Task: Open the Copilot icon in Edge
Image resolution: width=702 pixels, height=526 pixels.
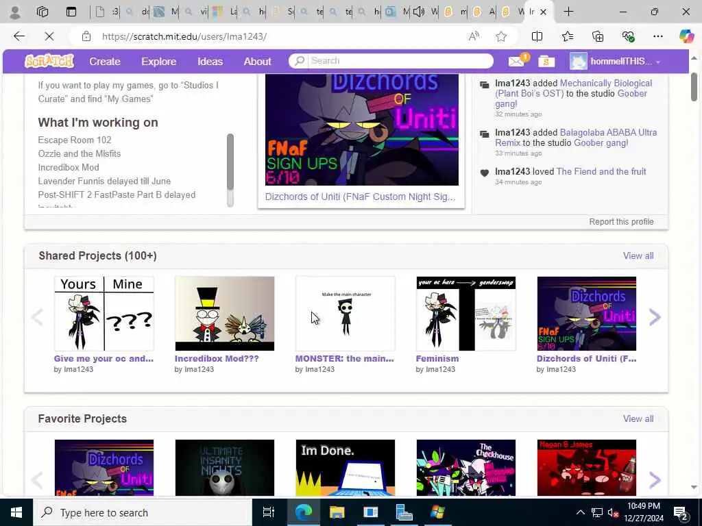Action: pyautogui.click(x=686, y=36)
